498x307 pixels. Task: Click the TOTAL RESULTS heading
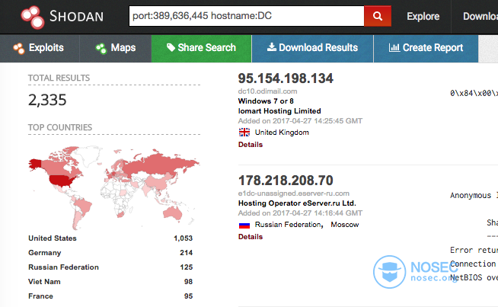(x=59, y=78)
